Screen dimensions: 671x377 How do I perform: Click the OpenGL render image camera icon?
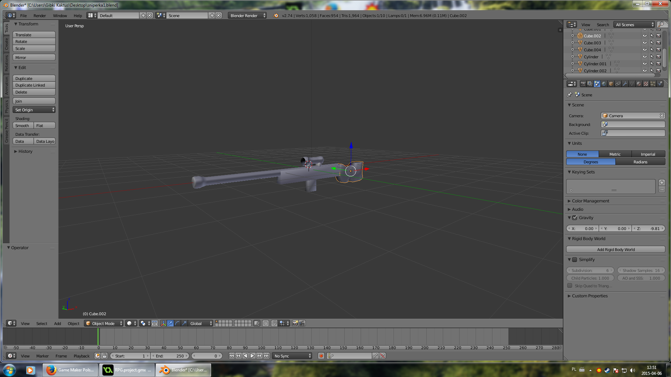295,324
